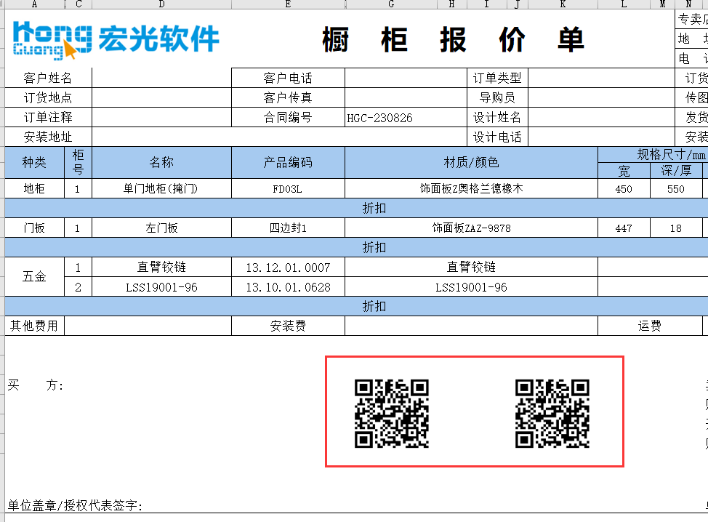The image size is (708, 522).
Task: Select column G header
Action: coord(391,4)
